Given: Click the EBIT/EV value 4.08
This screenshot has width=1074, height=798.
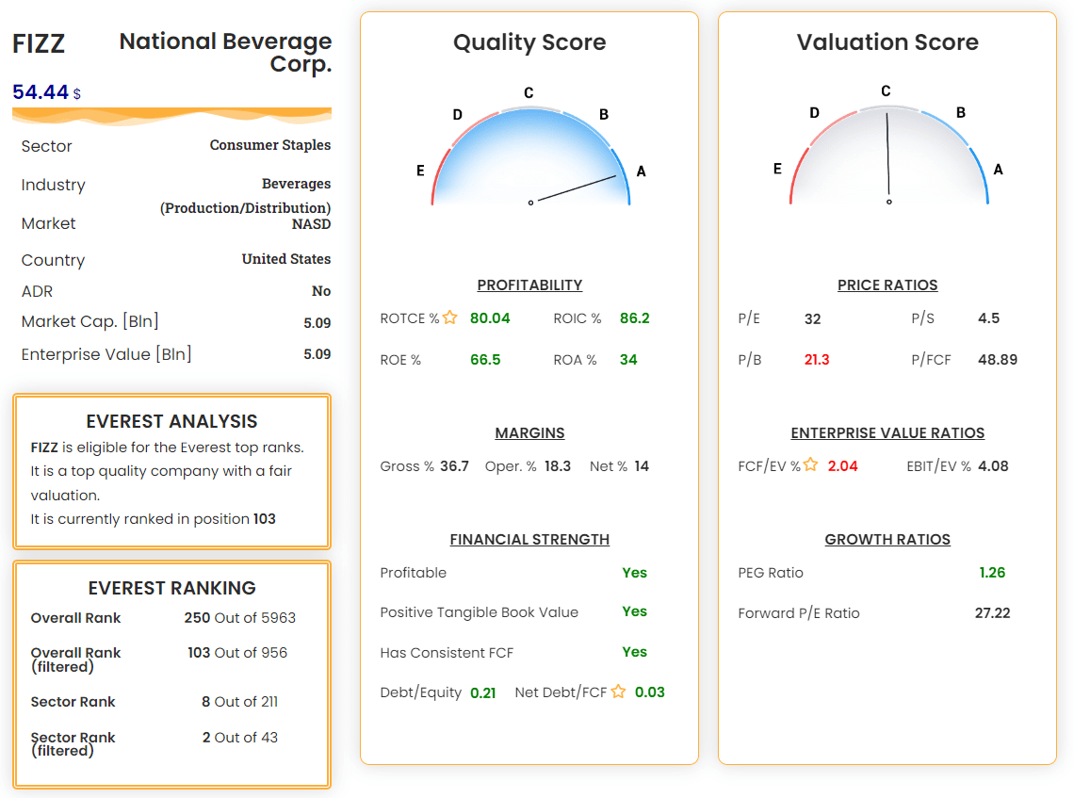Looking at the screenshot, I should point(993,465).
